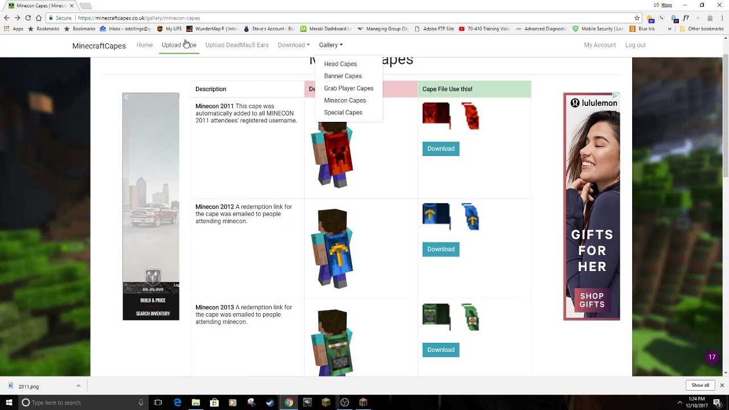
Task: Reload the page with the refresh icon
Action: pos(27,18)
